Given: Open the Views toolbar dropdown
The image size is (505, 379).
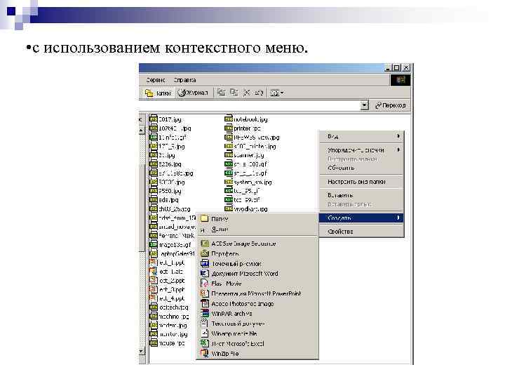Looking at the screenshot, I should [277, 93].
